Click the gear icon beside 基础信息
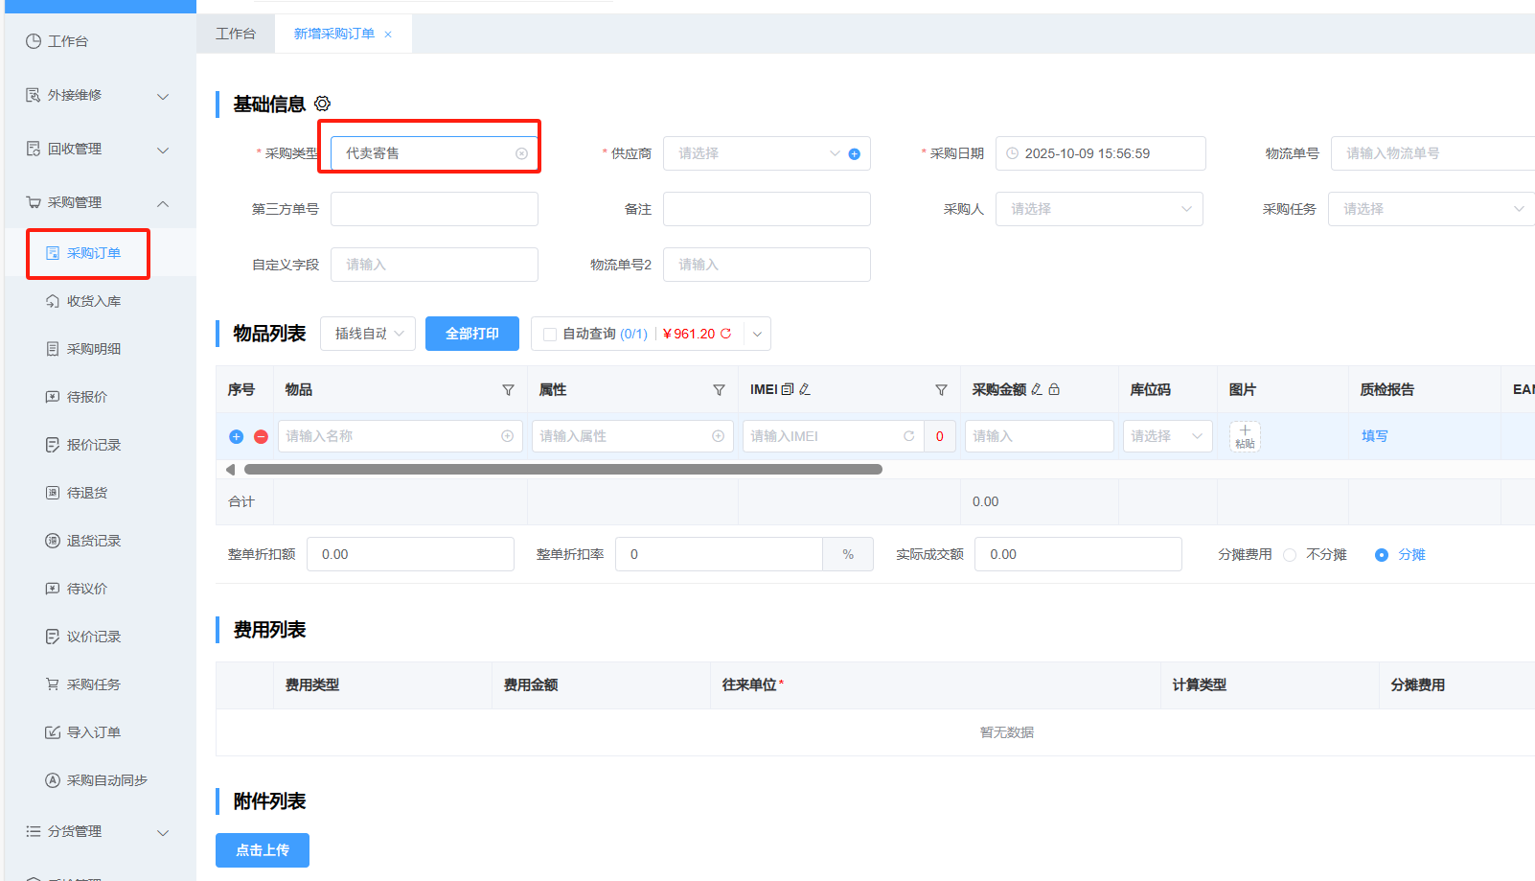The width and height of the screenshot is (1535, 881). [323, 104]
